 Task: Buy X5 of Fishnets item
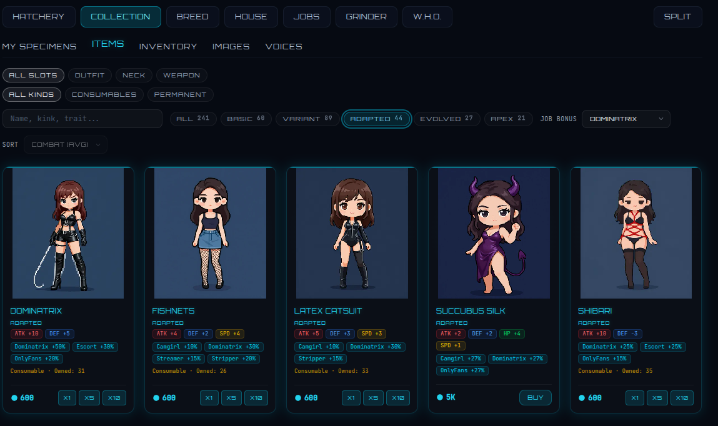pos(231,398)
